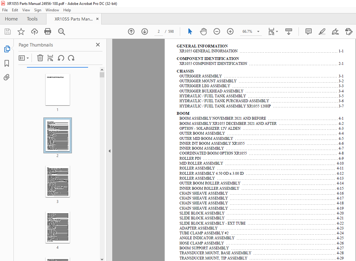Click the share/send file icon
This screenshot has height=261, width=356.
click(x=349, y=32)
